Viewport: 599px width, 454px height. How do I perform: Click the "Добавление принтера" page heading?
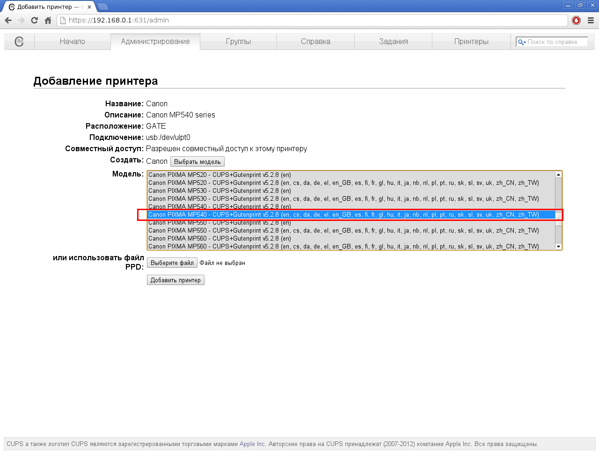click(95, 81)
